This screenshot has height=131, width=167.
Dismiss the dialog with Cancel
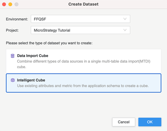pyautogui.click(x=124, y=122)
